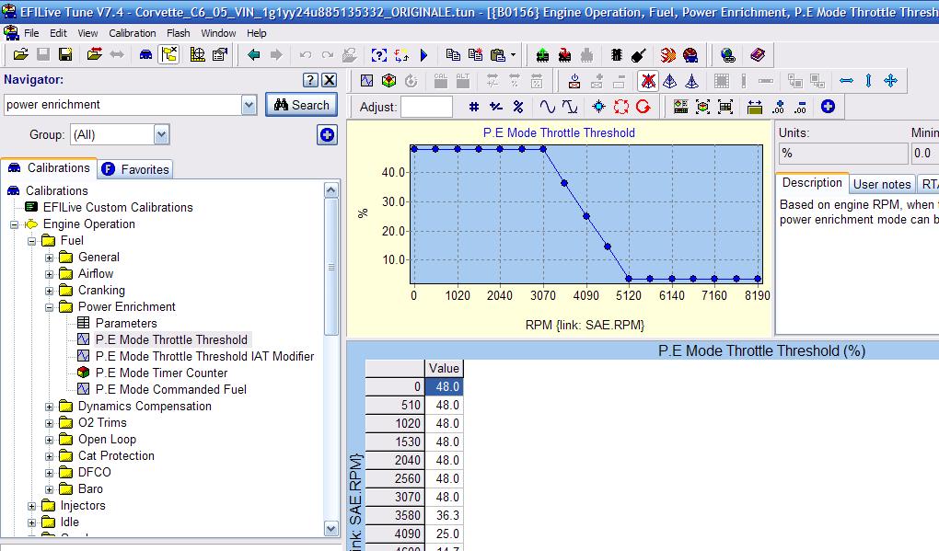Click the Navigator help question-mark button
The height and width of the screenshot is (551, 939).
(x=310, y=80)
